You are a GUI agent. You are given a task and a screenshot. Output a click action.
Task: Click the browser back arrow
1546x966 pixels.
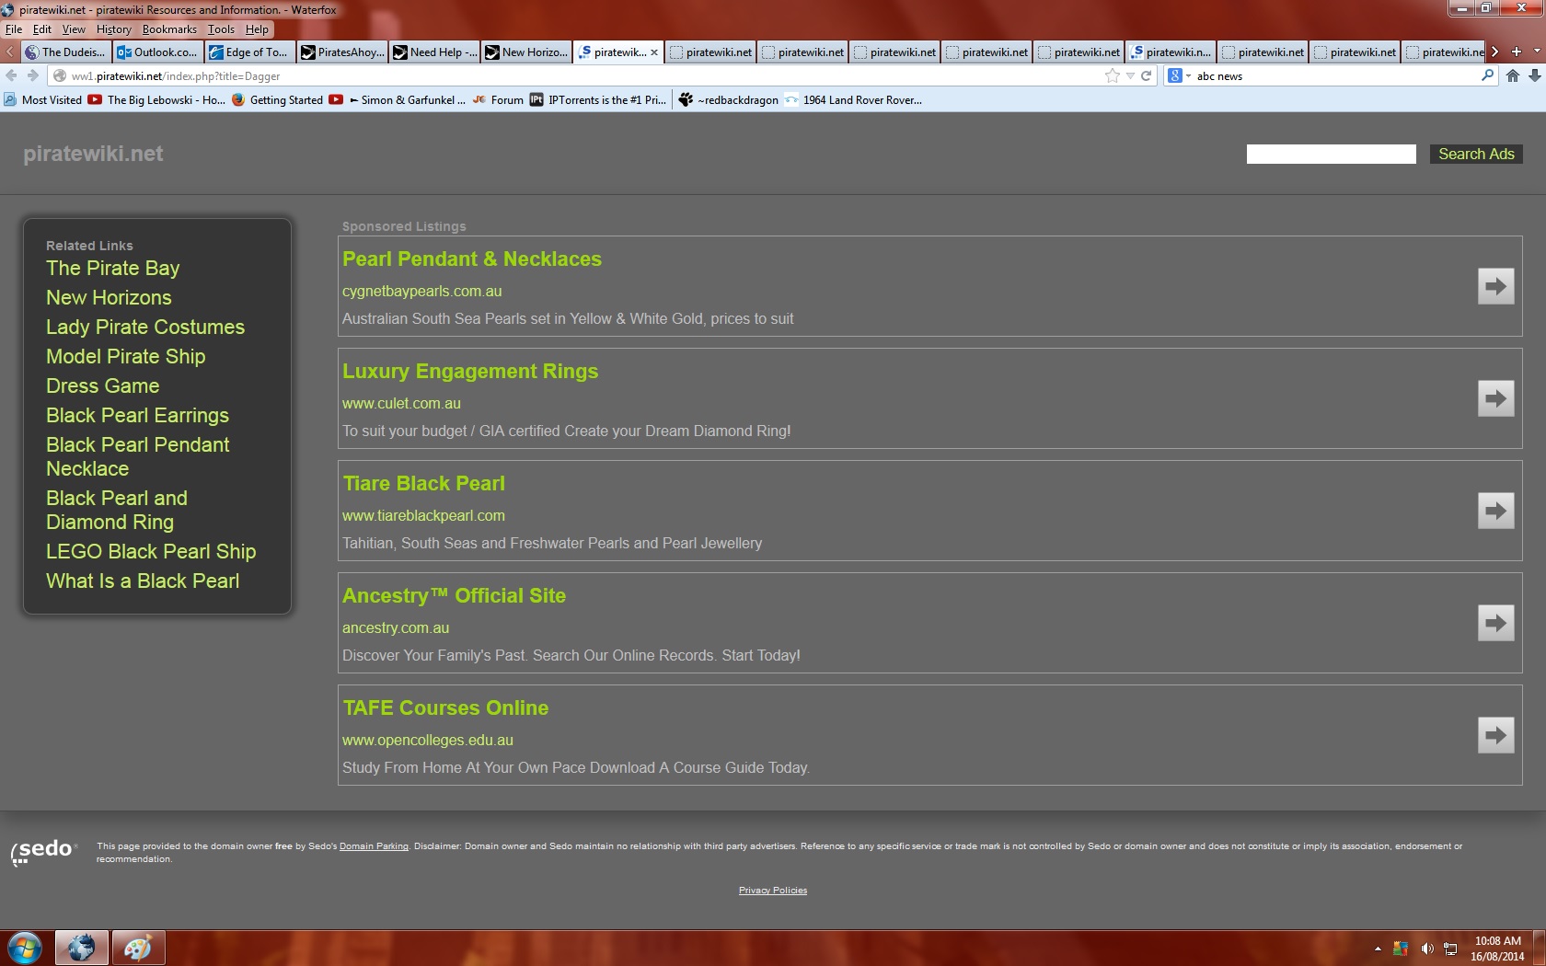tap(11, 75)
